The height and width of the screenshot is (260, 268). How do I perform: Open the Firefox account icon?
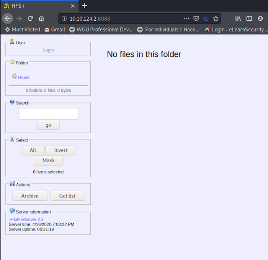click(260, 18)
